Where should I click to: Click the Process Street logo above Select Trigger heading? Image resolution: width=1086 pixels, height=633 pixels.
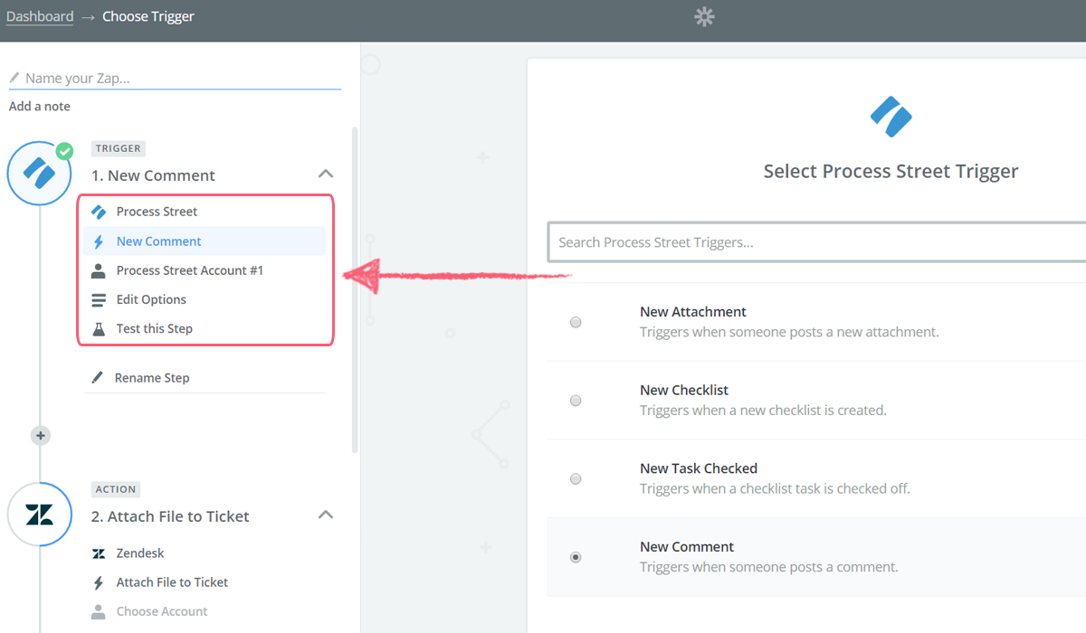coord(891,116)
